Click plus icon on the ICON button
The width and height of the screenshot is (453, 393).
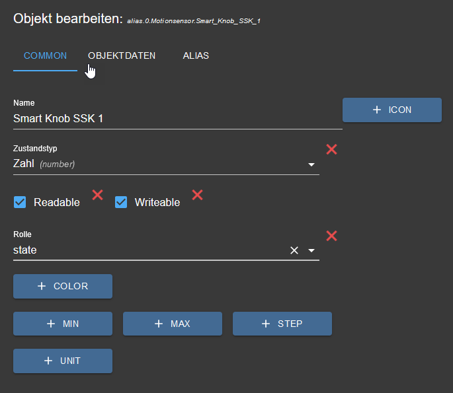click(377, 110)
